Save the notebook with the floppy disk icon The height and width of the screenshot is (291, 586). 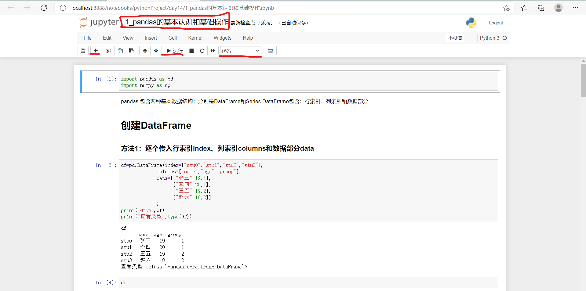click(x=83, y=51)
